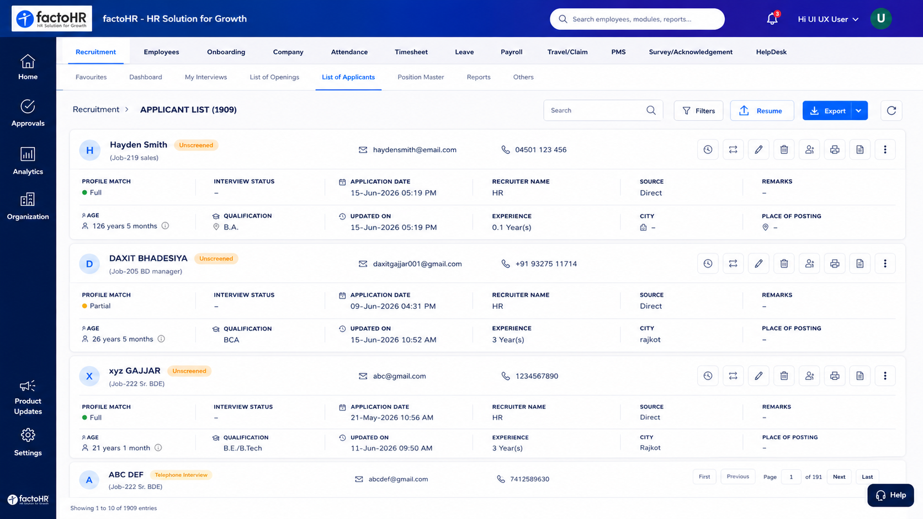Click transfer arrows icon for DAXIT BHADESIYA
The image size is (923, 519).
tap(733, 264)
